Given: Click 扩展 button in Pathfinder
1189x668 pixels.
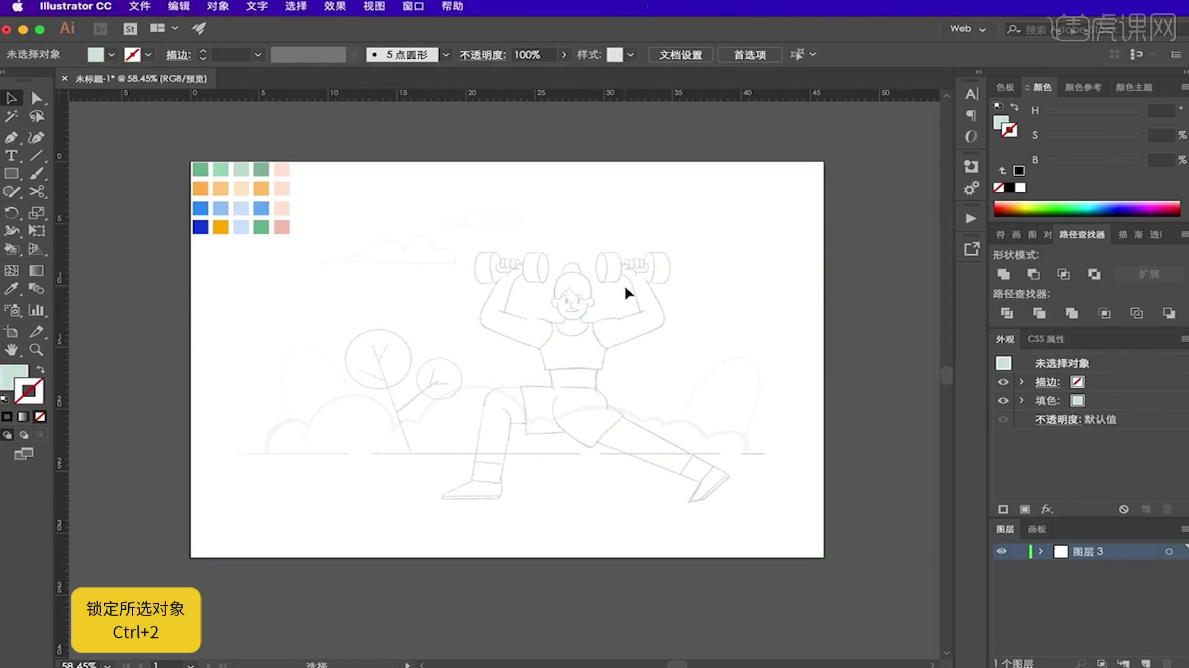Looking at the screenshot, I should [1149, 274].
